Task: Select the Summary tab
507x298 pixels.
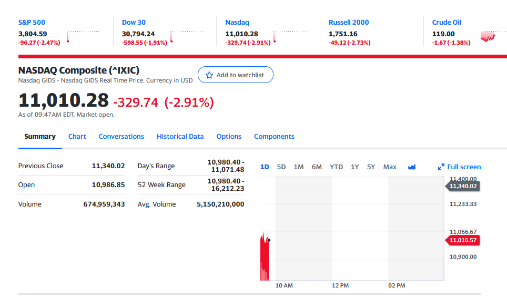Action: click(40, 137)
